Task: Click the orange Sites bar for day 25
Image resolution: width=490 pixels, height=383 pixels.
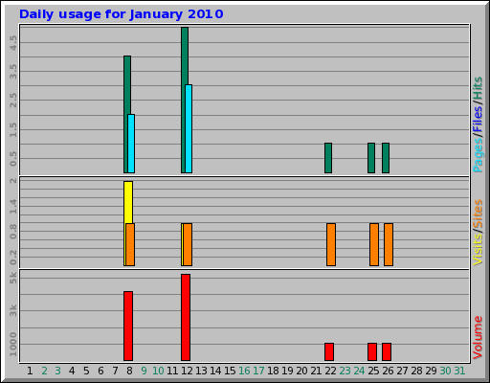Action: (374, 244)
